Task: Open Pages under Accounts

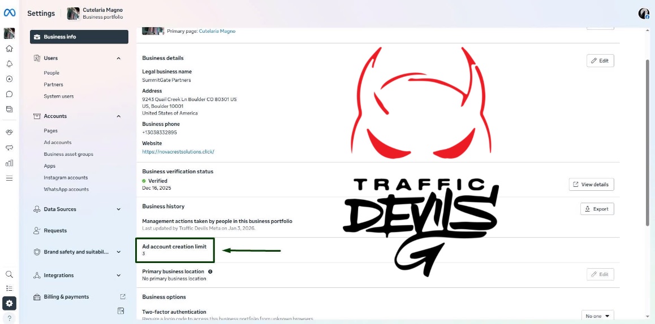Action: pos(50,130)
